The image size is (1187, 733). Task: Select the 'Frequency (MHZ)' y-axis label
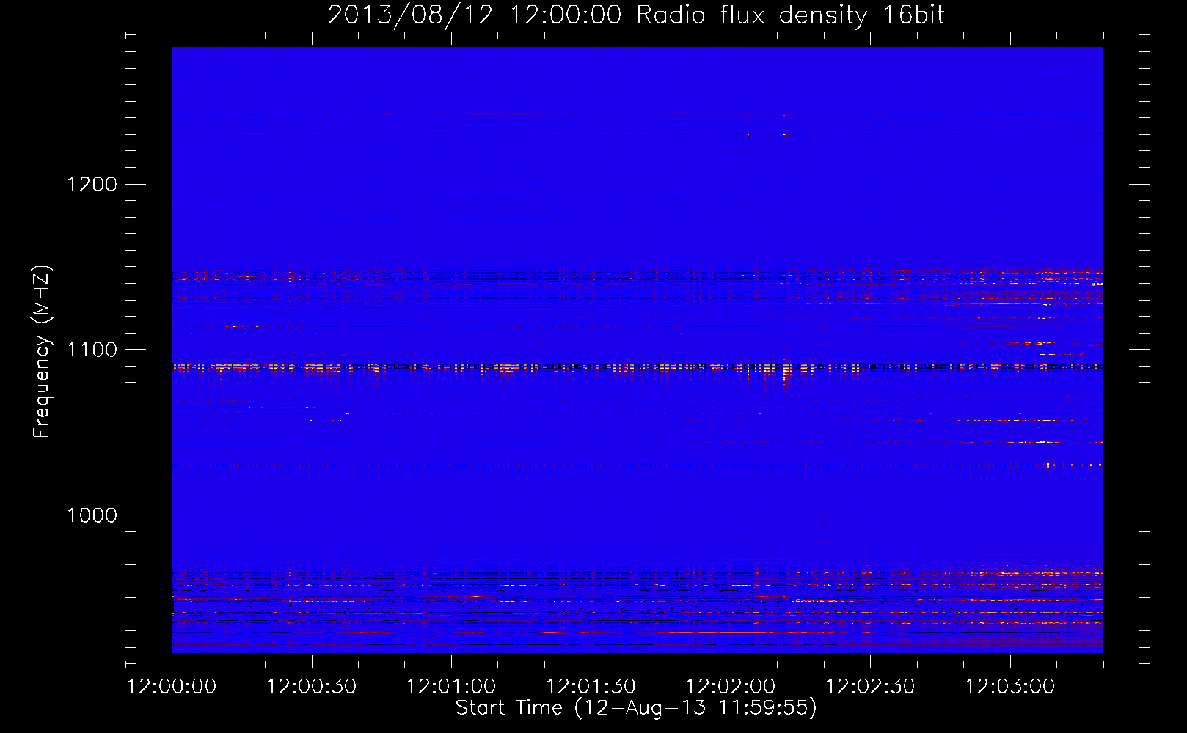tap(42, 352)
